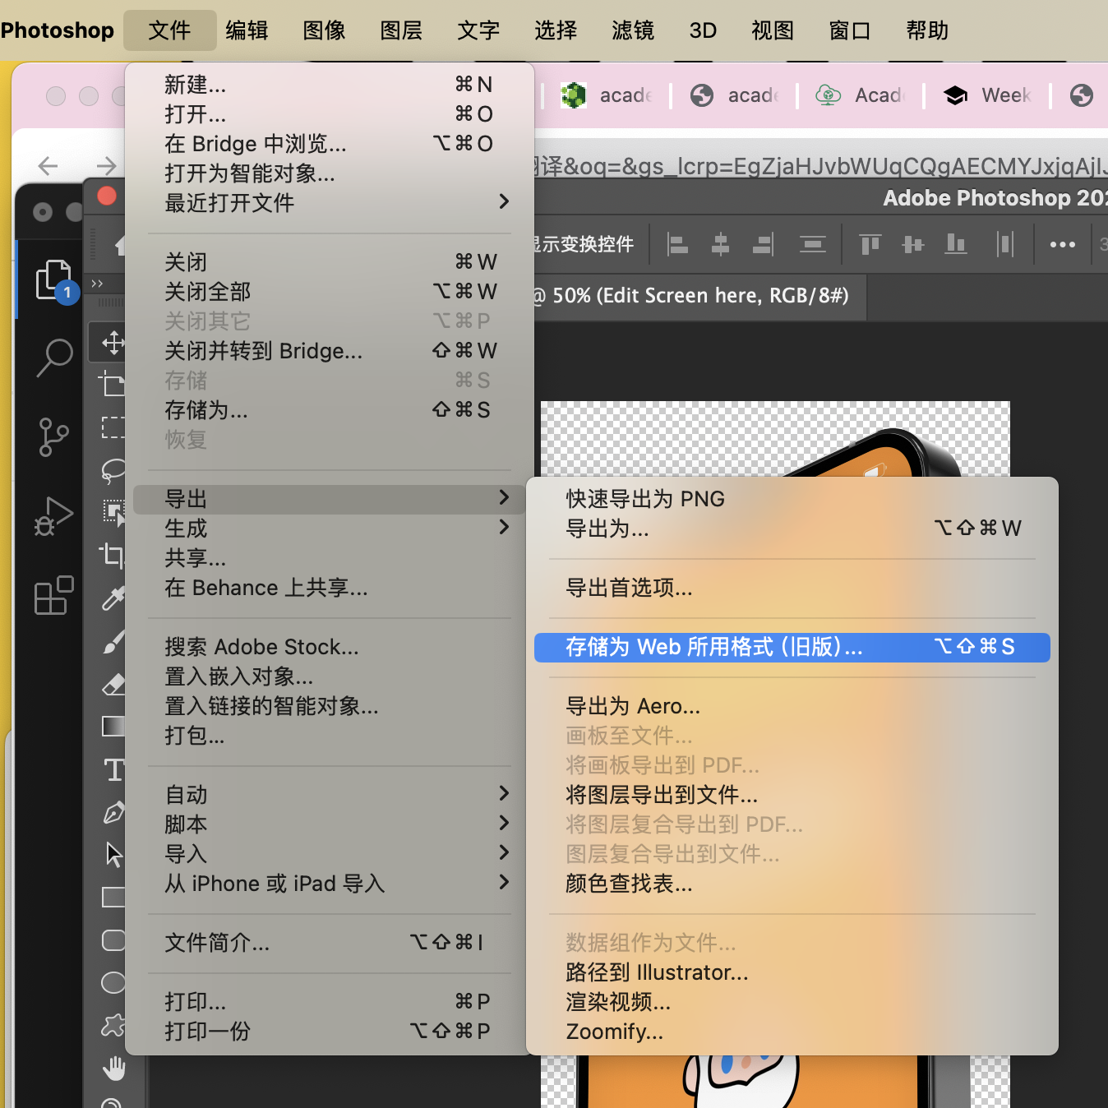Select the Eyedropper tool
Image resolution: width=1108 pixels, height=1108 pixels.
[113, 598]
